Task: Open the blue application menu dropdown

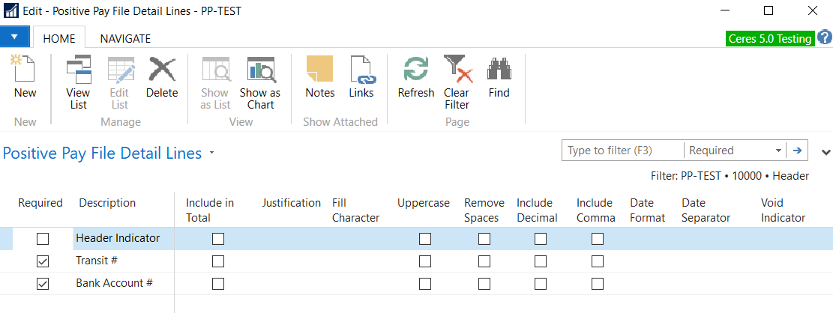Action: 15,37
